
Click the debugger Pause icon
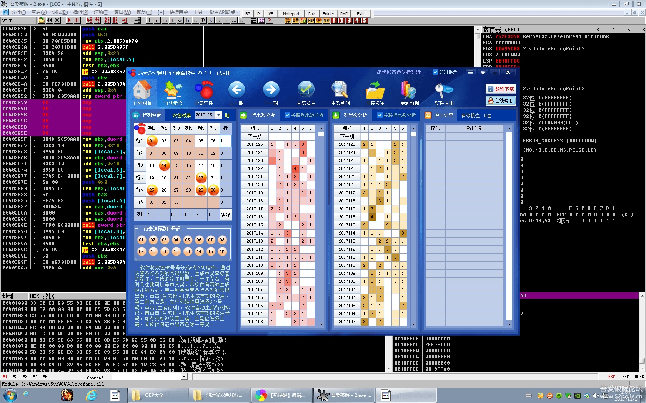coord(77,20)
